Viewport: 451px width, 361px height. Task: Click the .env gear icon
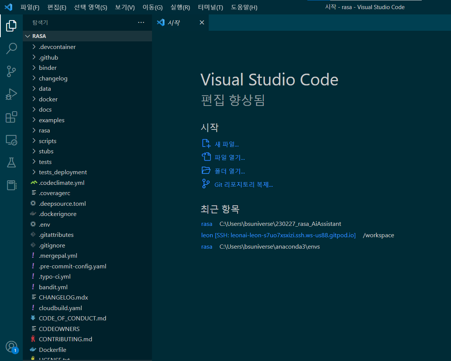(33, 224)
